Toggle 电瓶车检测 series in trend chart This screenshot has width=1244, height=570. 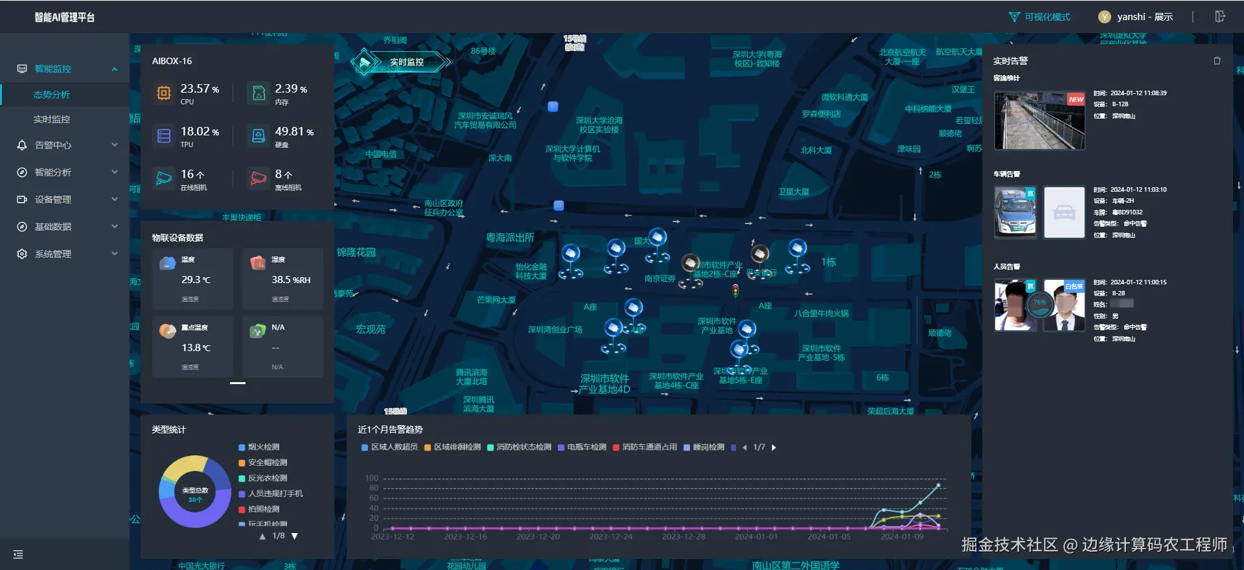[x=582, y=447]
